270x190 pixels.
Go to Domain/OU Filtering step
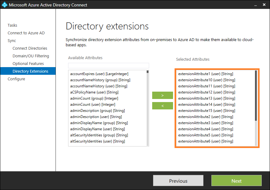(x=31, y=56)
